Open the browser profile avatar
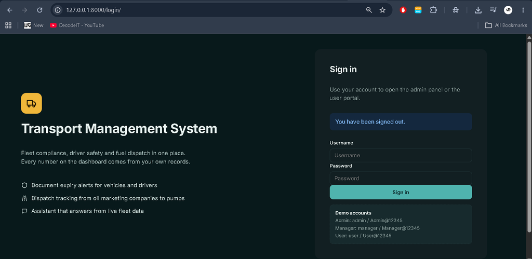 508,10
